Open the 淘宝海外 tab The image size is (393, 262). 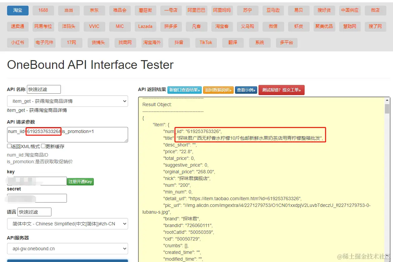click(x=152, y=42)
